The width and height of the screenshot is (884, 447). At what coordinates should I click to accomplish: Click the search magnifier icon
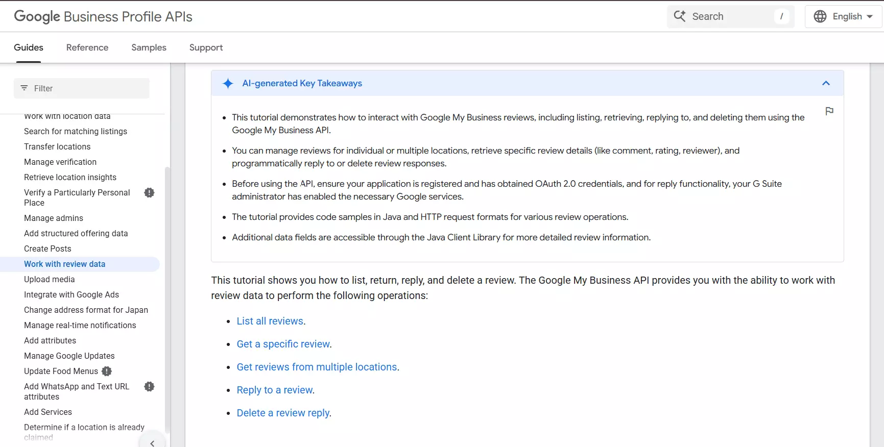680,16
